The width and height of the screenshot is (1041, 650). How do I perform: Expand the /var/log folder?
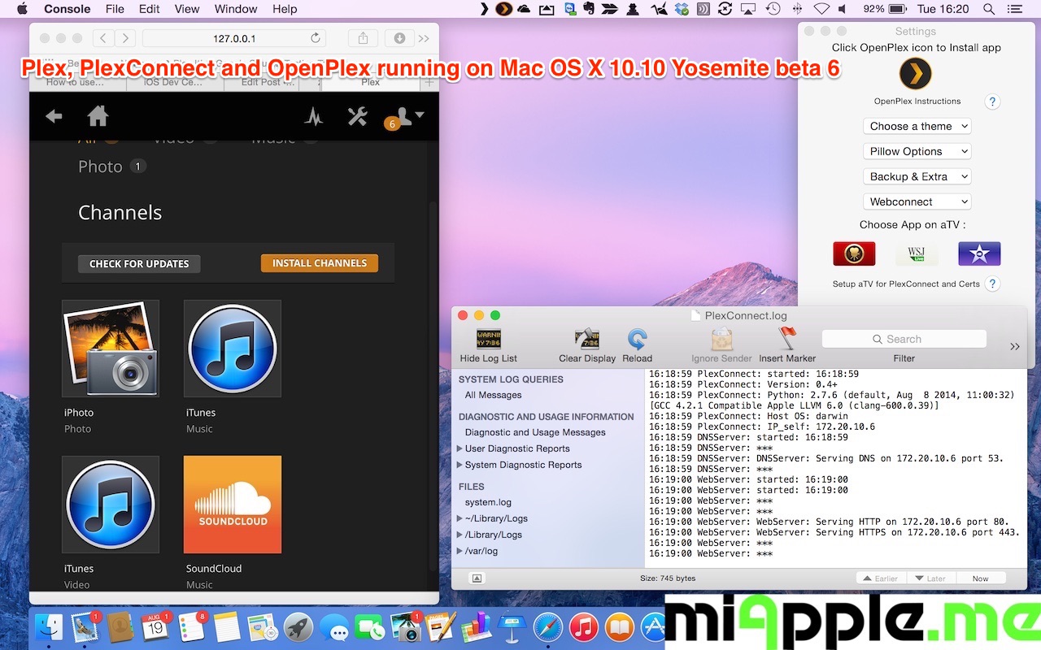[x=460, y=551]
